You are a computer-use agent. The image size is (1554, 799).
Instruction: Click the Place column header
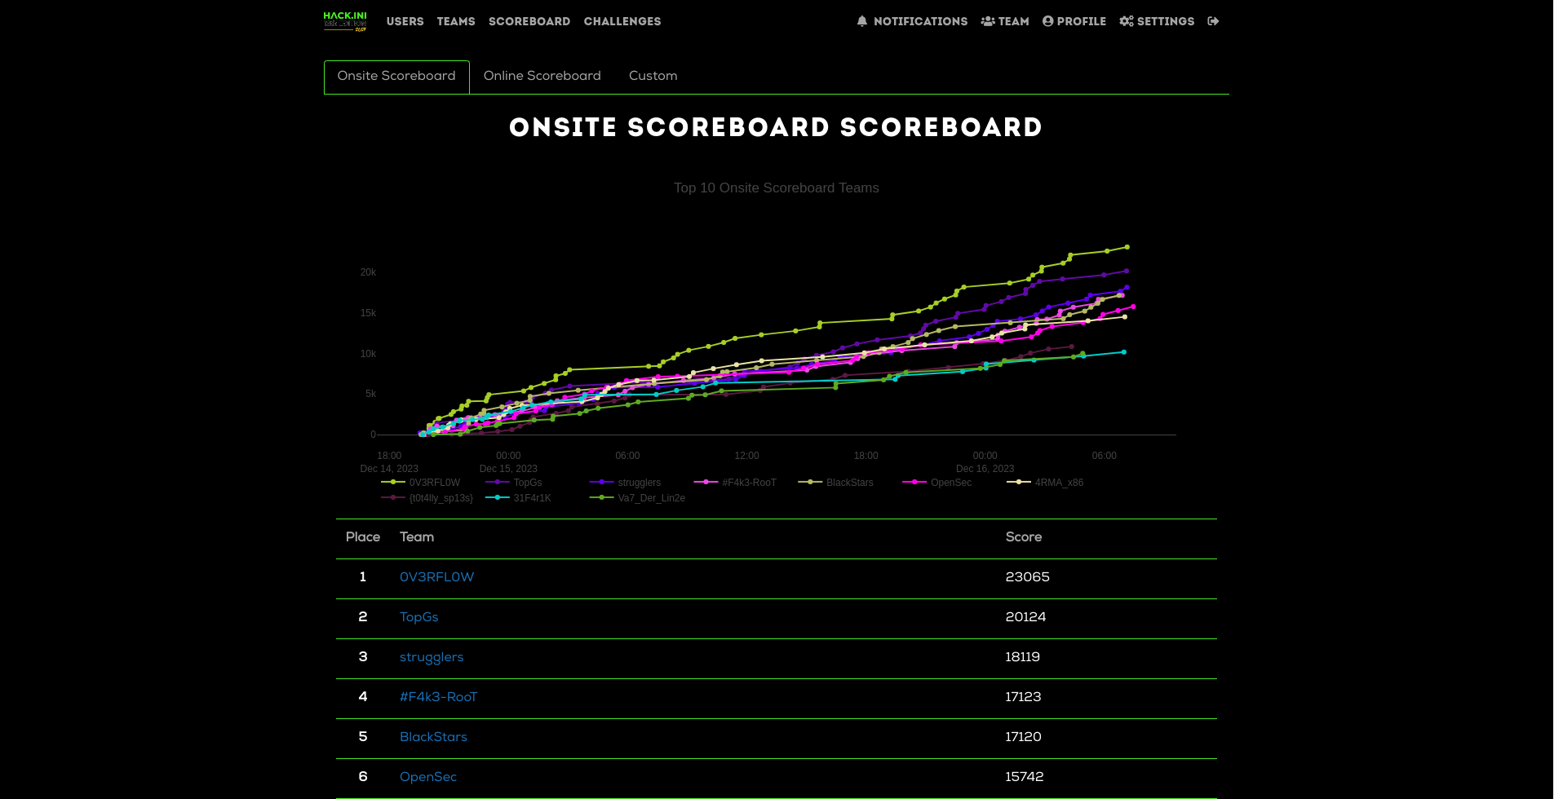[362, 537]
